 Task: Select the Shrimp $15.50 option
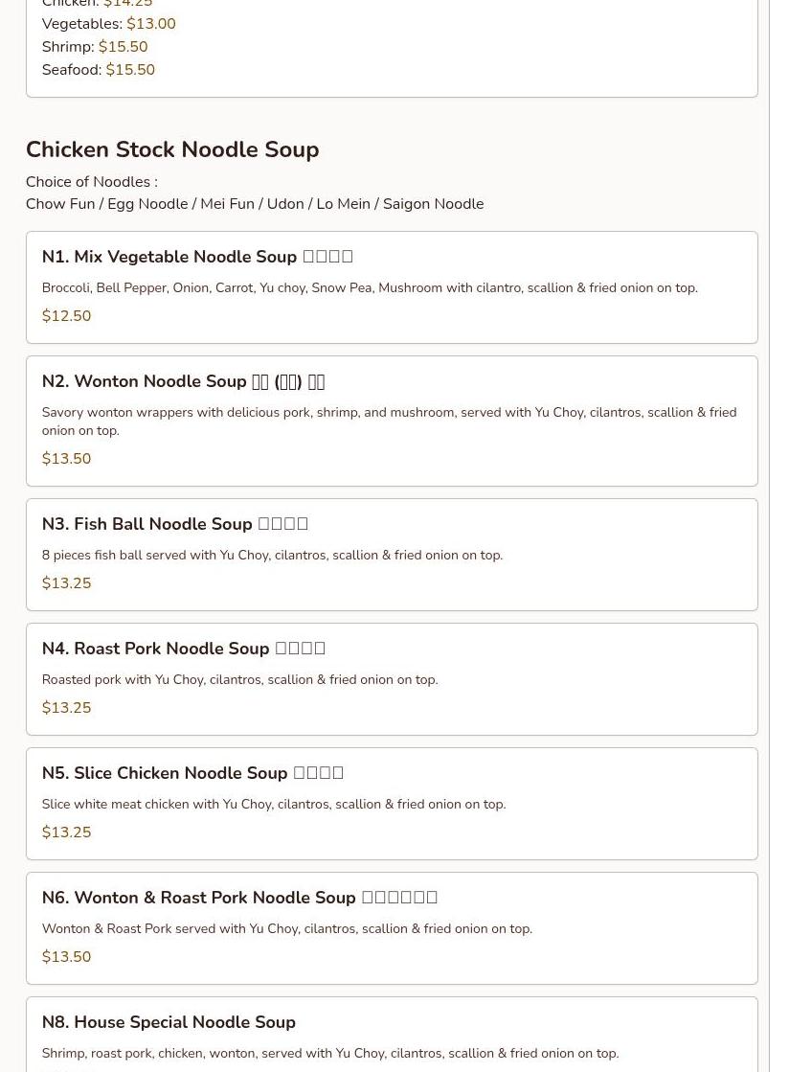coord(95,47)
